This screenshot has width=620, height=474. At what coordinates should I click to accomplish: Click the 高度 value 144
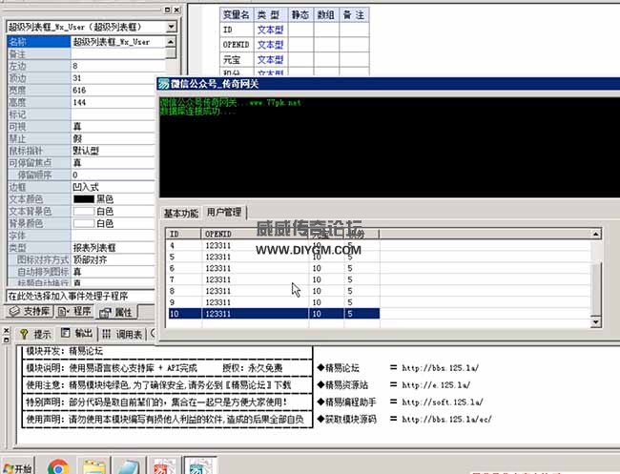coord(79,102)
